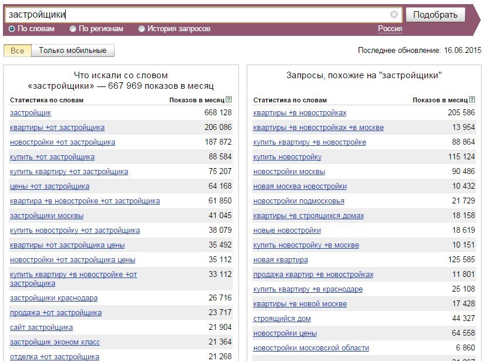Open 'квартиры +в новостройках' link

(300, 113)
